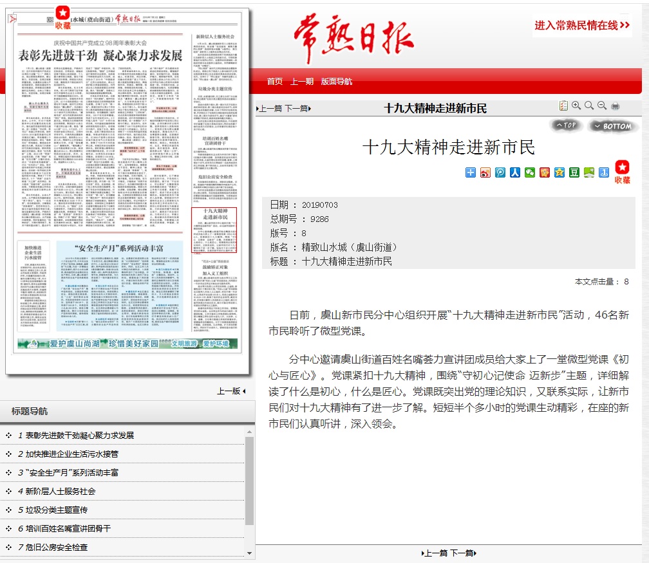Click the large article heading 十九大精神走进新市民

(x=448, y=147)
